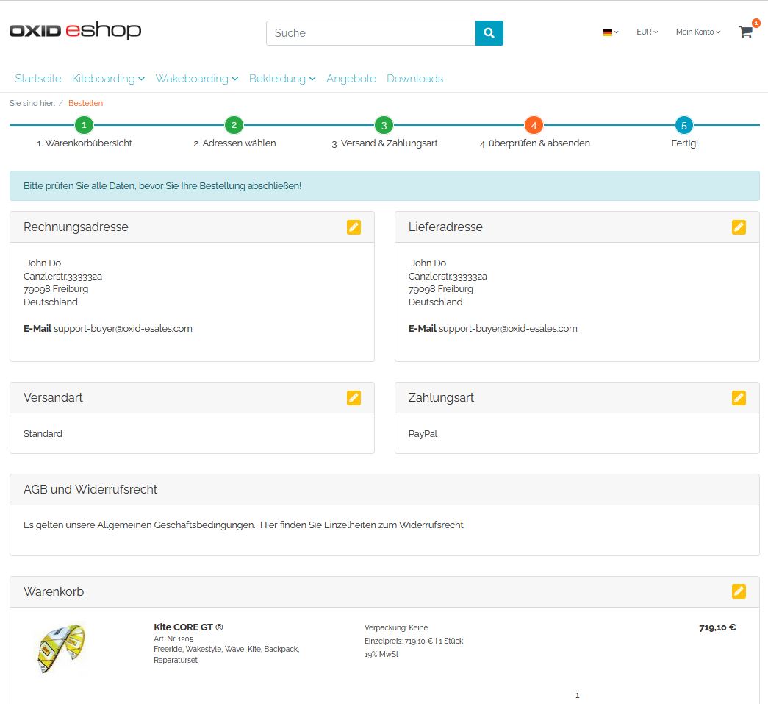Click the OXID eShop logo
The image size is (768, 704).
pos(75,31)
